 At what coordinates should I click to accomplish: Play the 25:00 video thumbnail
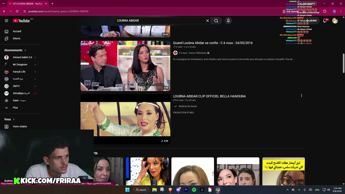coord(125,31)
